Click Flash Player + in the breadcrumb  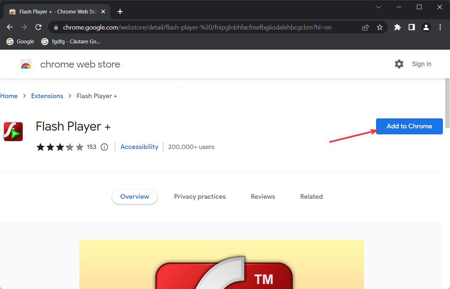coord(97,96)
